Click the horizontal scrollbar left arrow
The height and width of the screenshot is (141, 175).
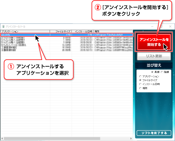pyautogui.click(x=2, y=139)
